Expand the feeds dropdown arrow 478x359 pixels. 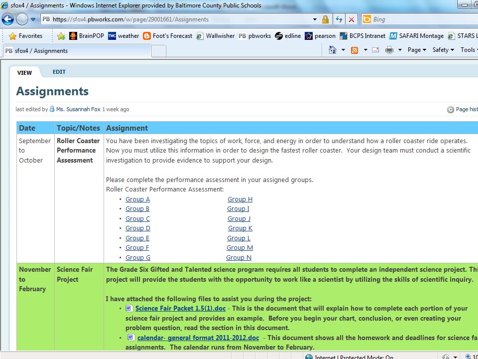pos(365,50)
